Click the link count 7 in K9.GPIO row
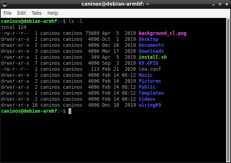Screen dimensions: 231x163 click(x=36, y=63)
